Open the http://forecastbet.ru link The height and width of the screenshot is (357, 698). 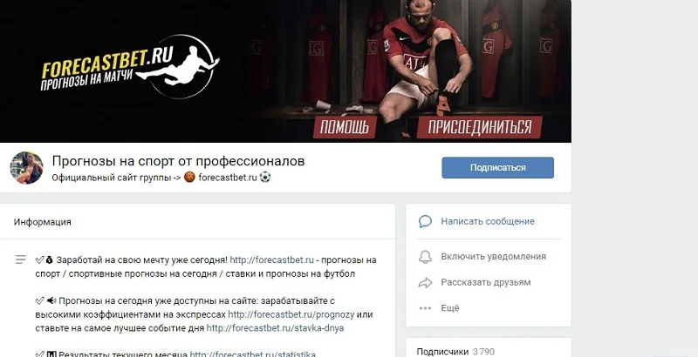pyautogui.click(x=272, y=259)
